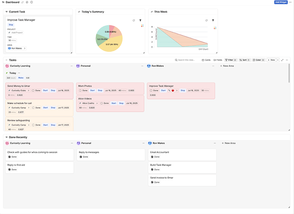Open Personal column options in Done Recently
Image resolution: width=294 pixels, height=214 pixels.
144,143
